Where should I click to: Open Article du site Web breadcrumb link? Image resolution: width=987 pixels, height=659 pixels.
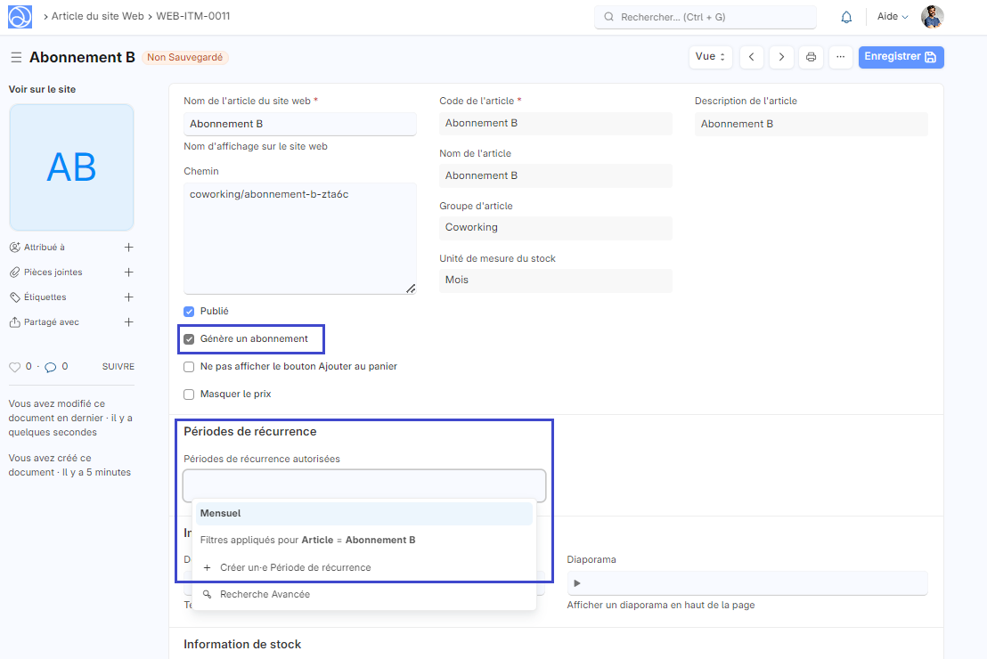[97, 17]
